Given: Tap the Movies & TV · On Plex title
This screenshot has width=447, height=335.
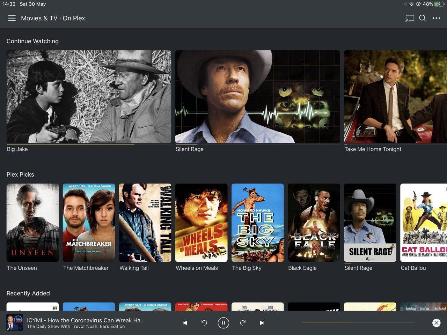Looking at the screenshot, I should (x=53, y=18).
